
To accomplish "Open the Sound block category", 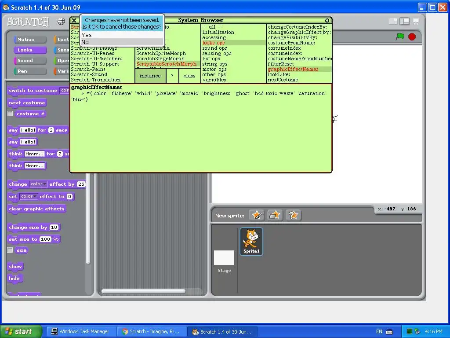I will (30, 61).
